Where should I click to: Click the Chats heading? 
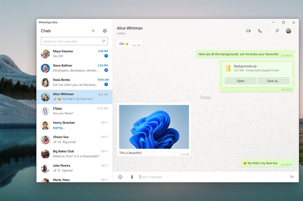tap(46, 31)
